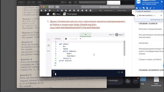Click the code editor vertical scrollbar

(x=124, y=48)
